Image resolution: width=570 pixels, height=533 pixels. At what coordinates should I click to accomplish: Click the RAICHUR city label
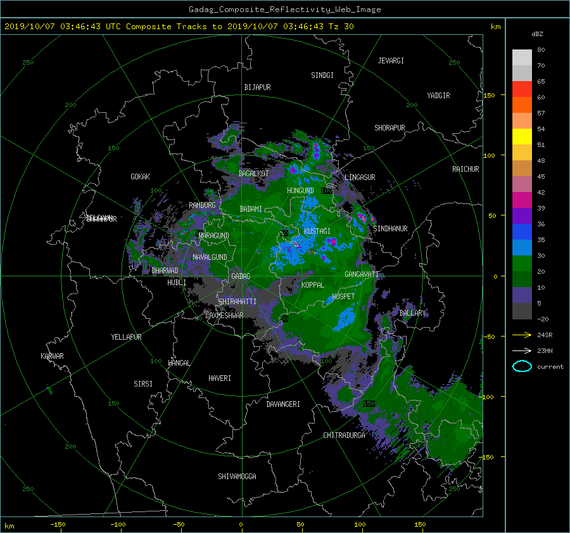coord(465,169)
